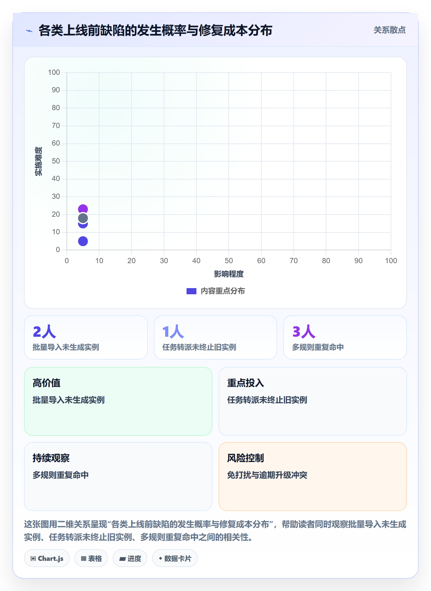Select the lowest blue scatter point
This screenshot has width=431, height=591.
(83, 241)
